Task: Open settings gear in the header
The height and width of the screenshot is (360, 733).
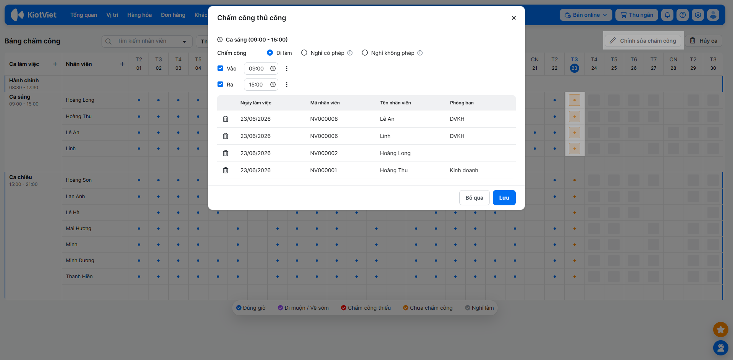Action: [698, 15]
